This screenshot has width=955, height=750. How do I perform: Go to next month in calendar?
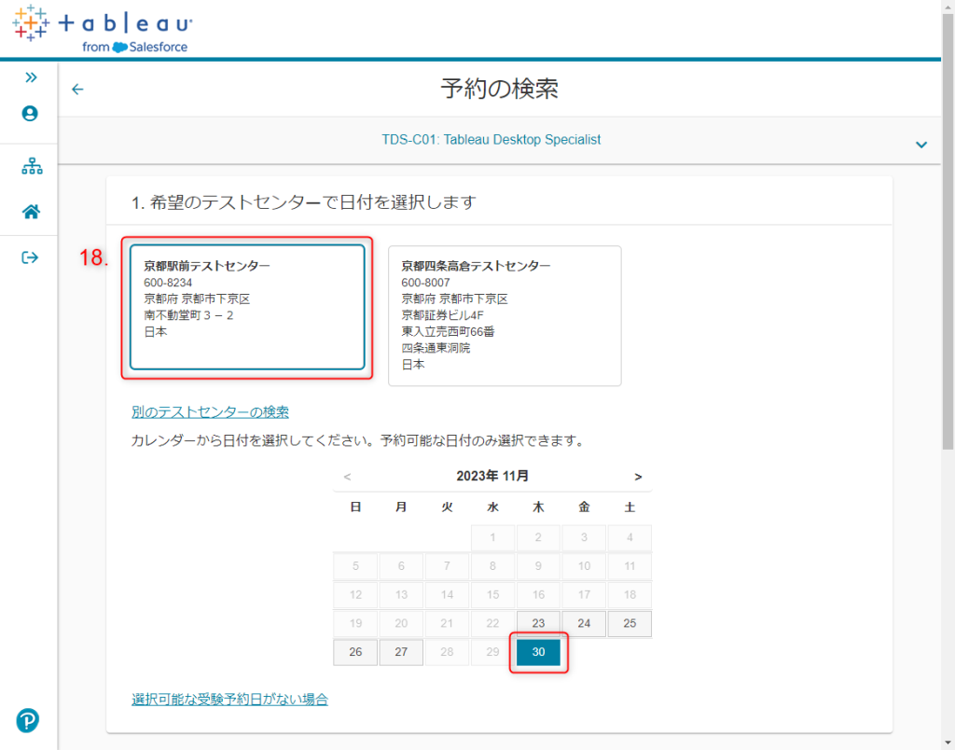(638, 477)
